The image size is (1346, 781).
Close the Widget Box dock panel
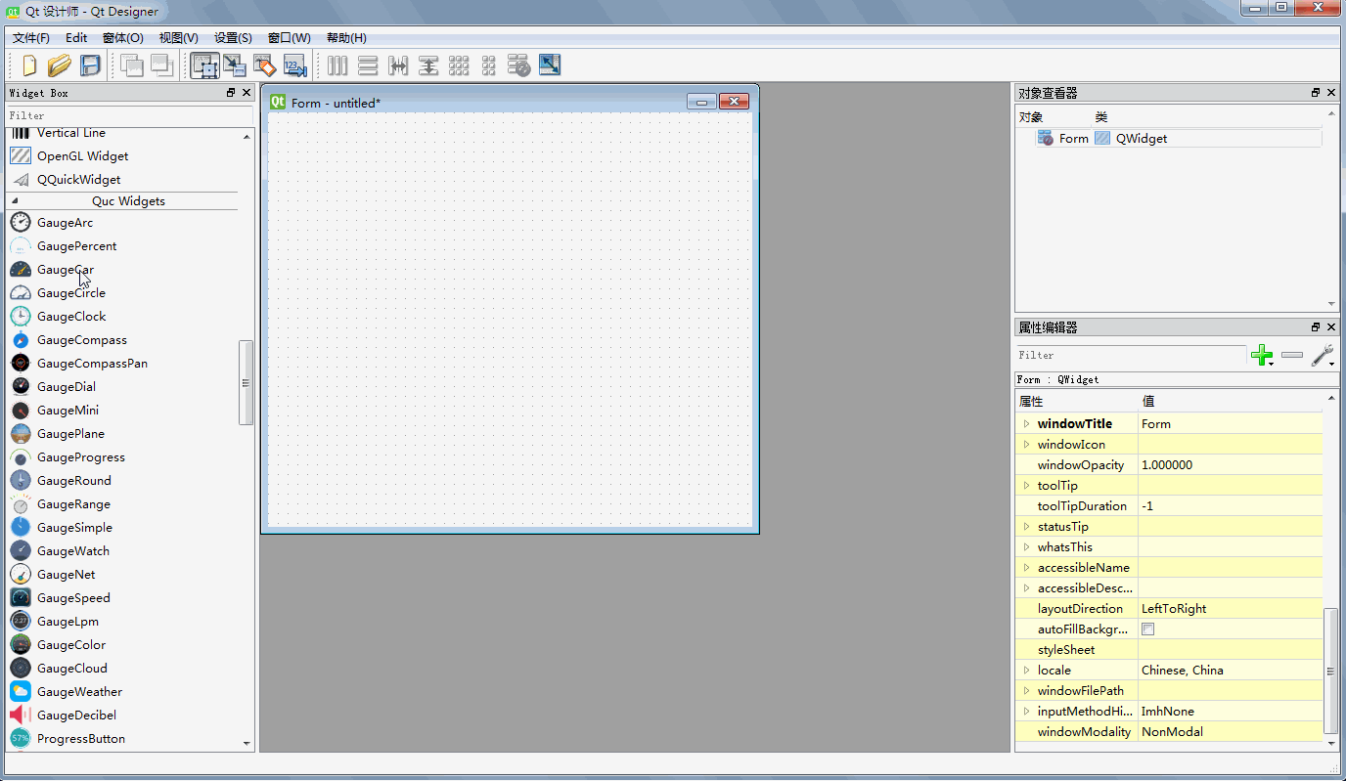(246, 93)
